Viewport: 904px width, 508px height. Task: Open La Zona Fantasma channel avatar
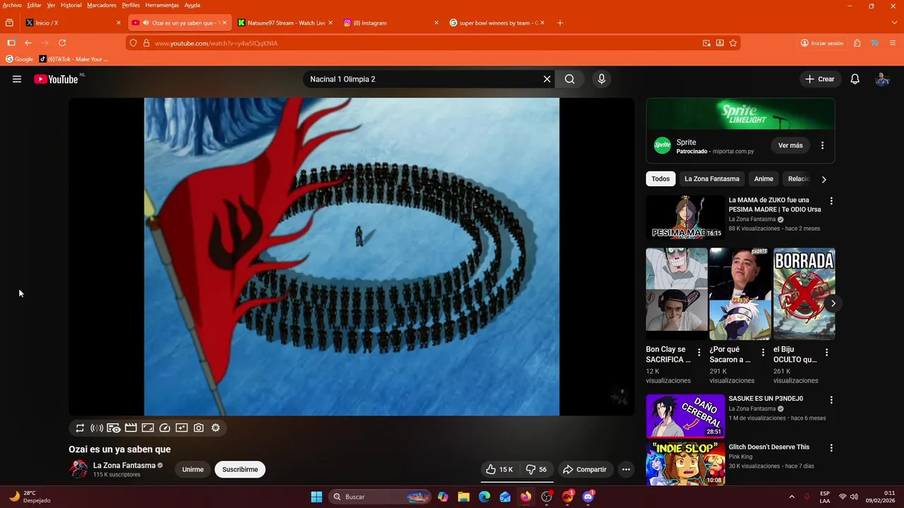78,469
